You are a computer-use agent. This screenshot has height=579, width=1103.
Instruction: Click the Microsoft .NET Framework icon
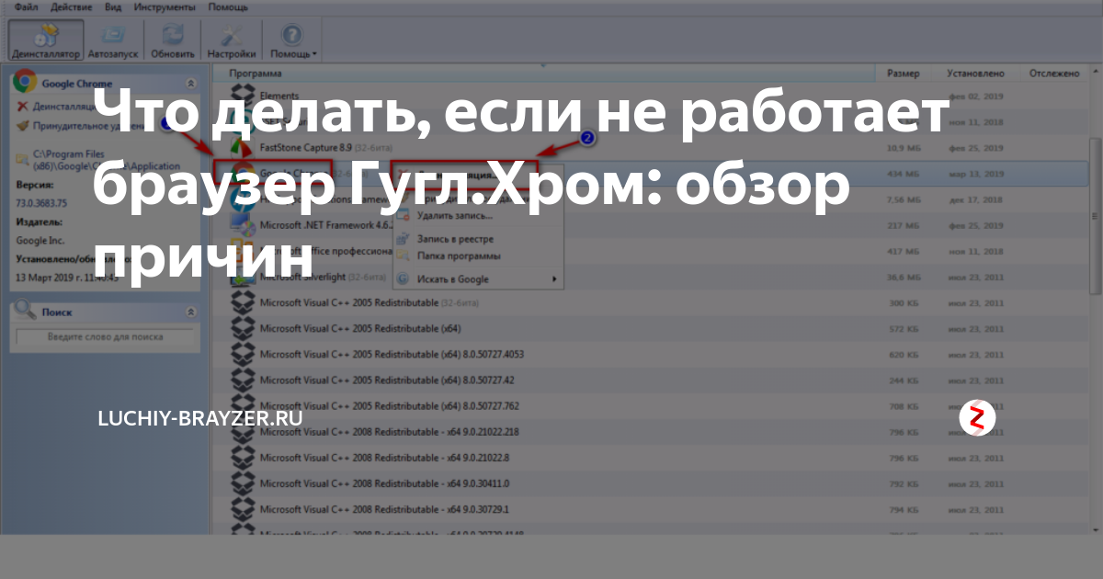(x=242, y=224)
